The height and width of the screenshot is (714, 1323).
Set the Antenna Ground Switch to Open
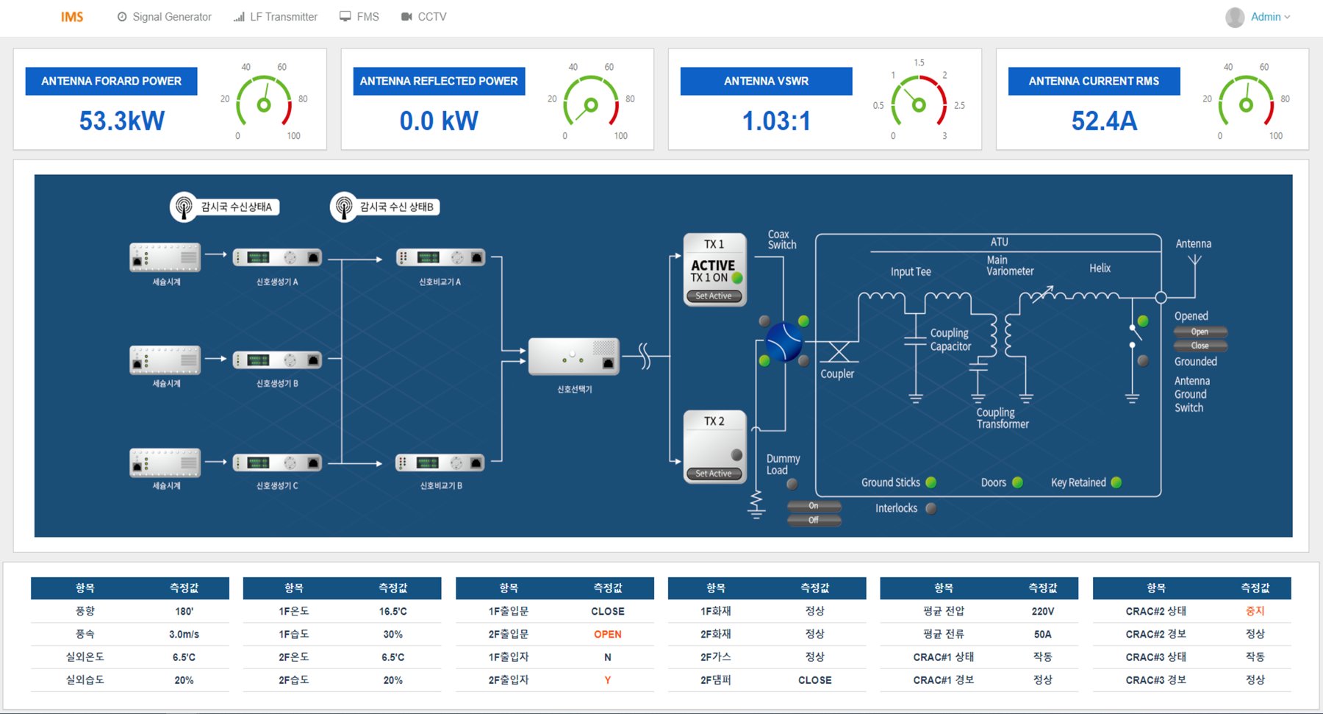(1200, 332)
